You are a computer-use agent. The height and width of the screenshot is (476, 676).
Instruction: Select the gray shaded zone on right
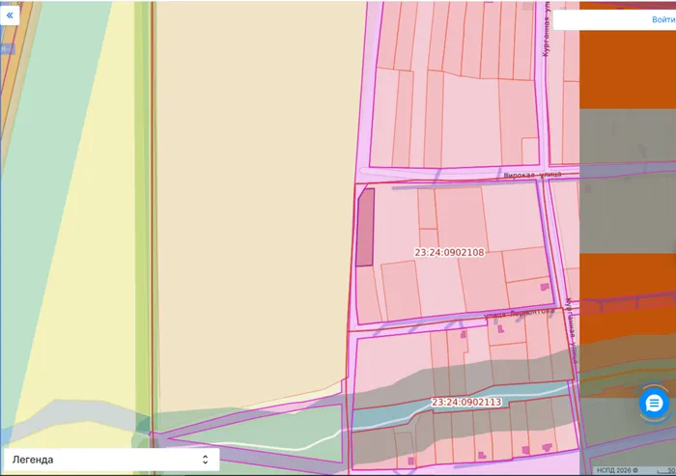(x=628, y=182)
